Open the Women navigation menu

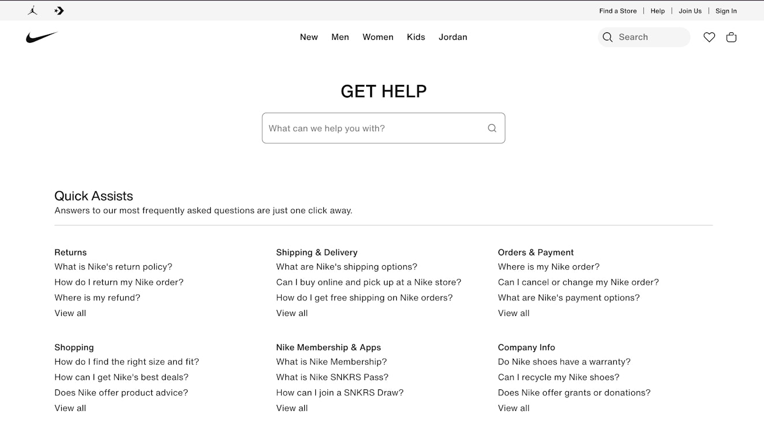tap(378, 37)
